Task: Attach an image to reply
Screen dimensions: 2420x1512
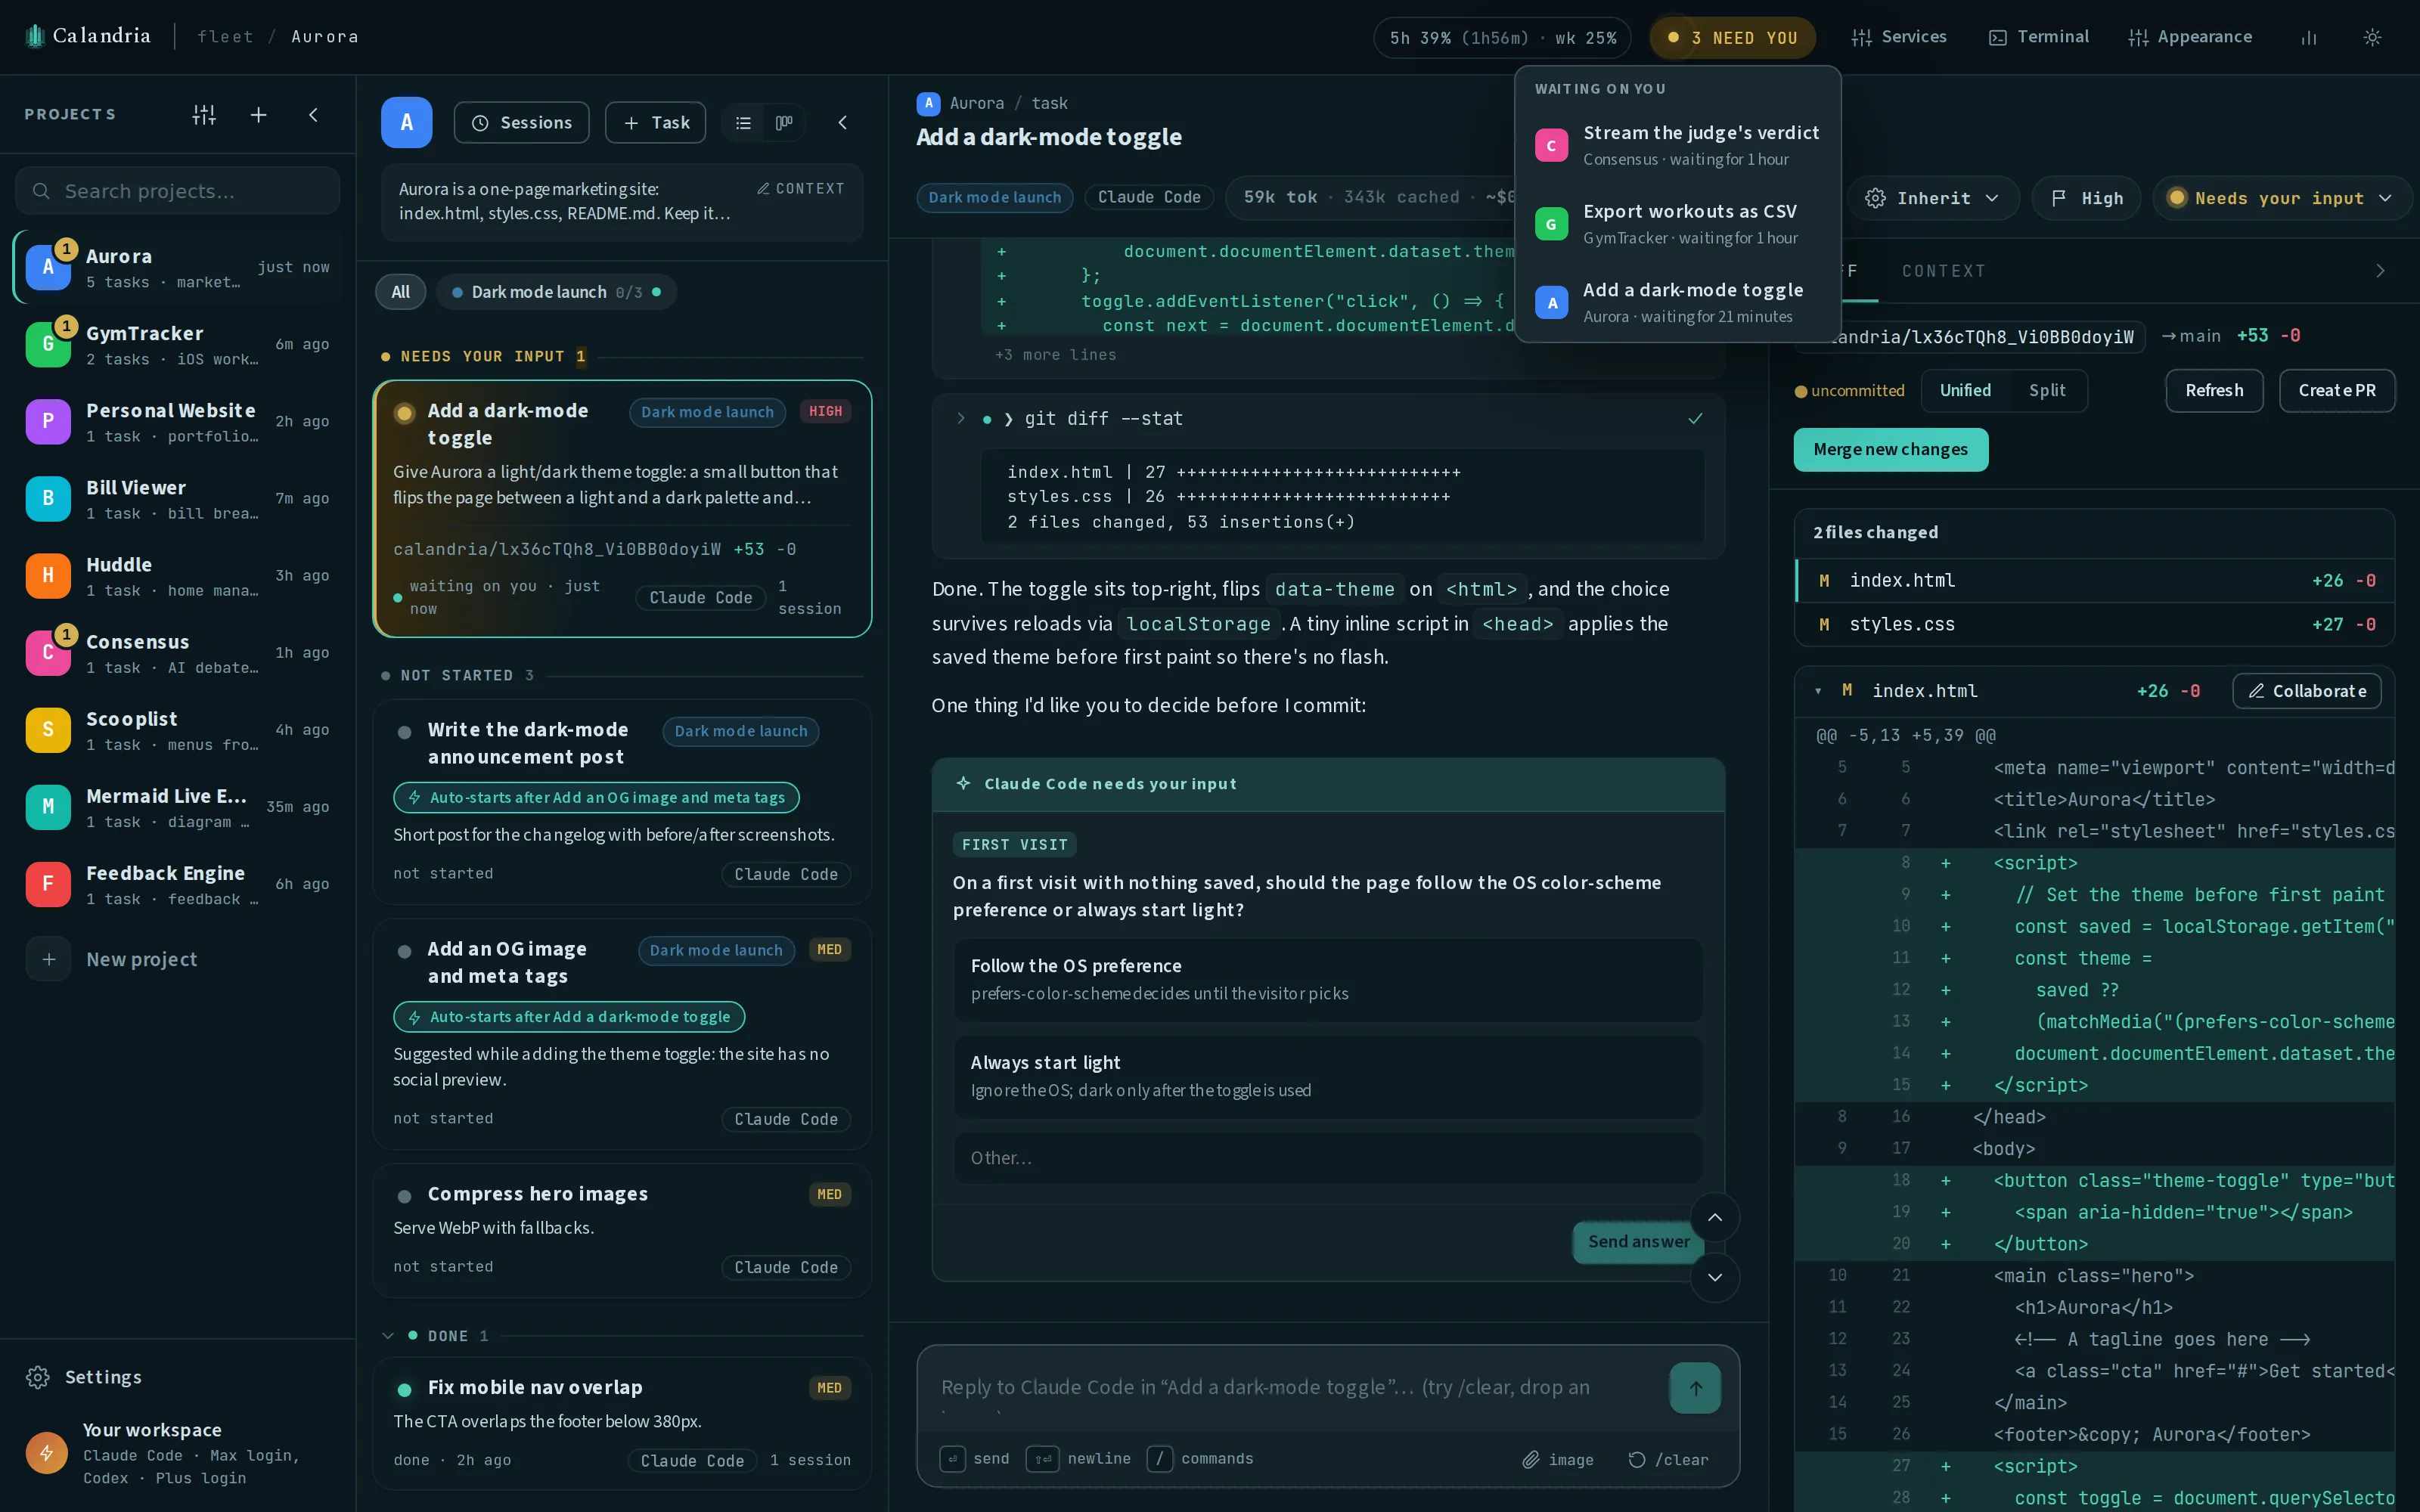Action: (1558, 1460)
